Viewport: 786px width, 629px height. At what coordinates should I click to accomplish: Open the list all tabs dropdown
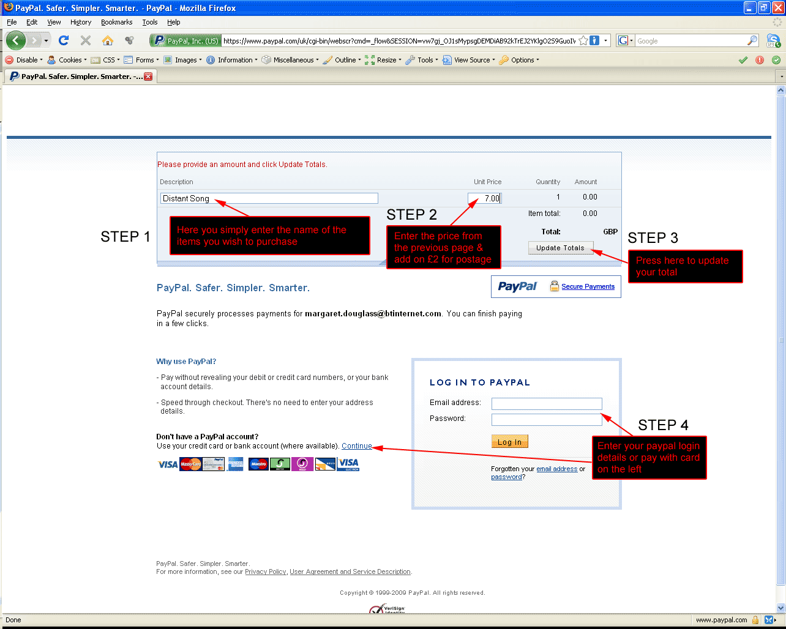[780, 76]
